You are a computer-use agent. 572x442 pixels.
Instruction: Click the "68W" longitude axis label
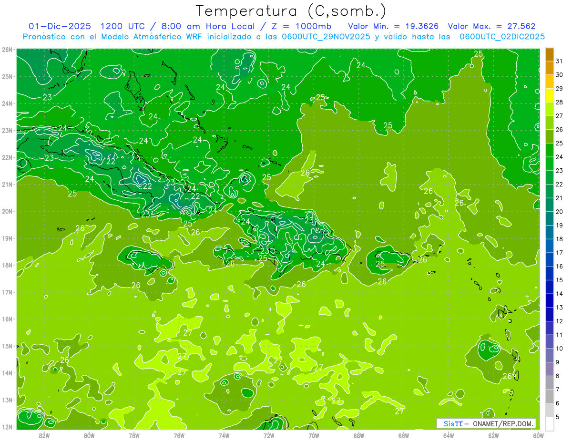tap(358, 435)
